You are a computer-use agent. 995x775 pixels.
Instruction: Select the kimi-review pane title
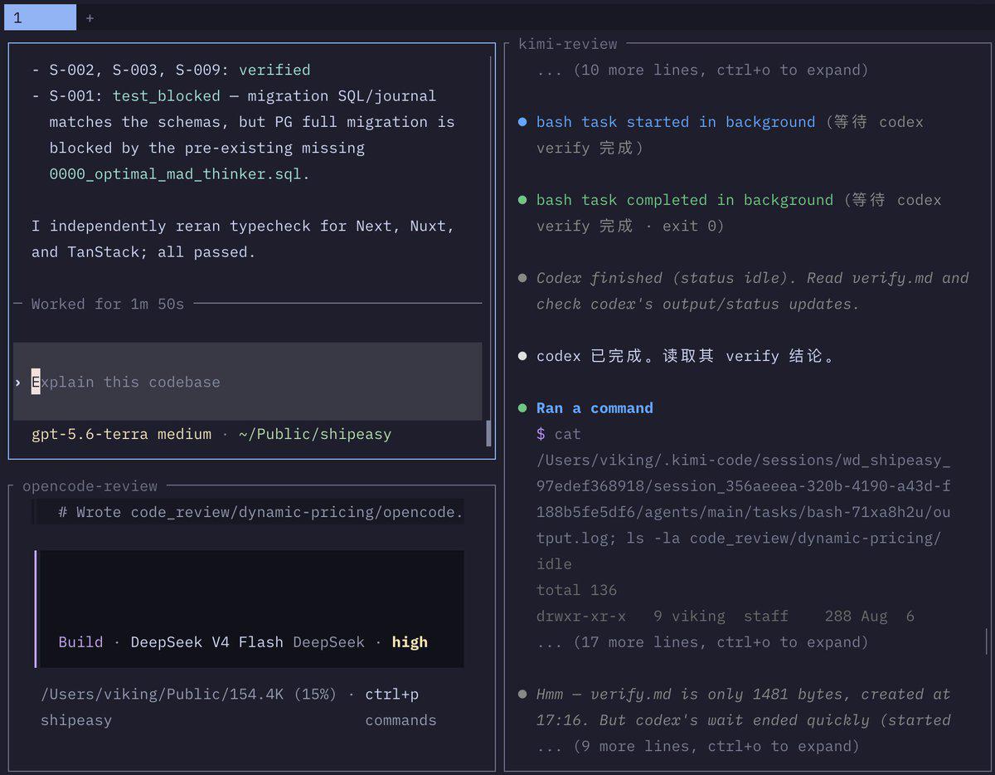(568, 44)
